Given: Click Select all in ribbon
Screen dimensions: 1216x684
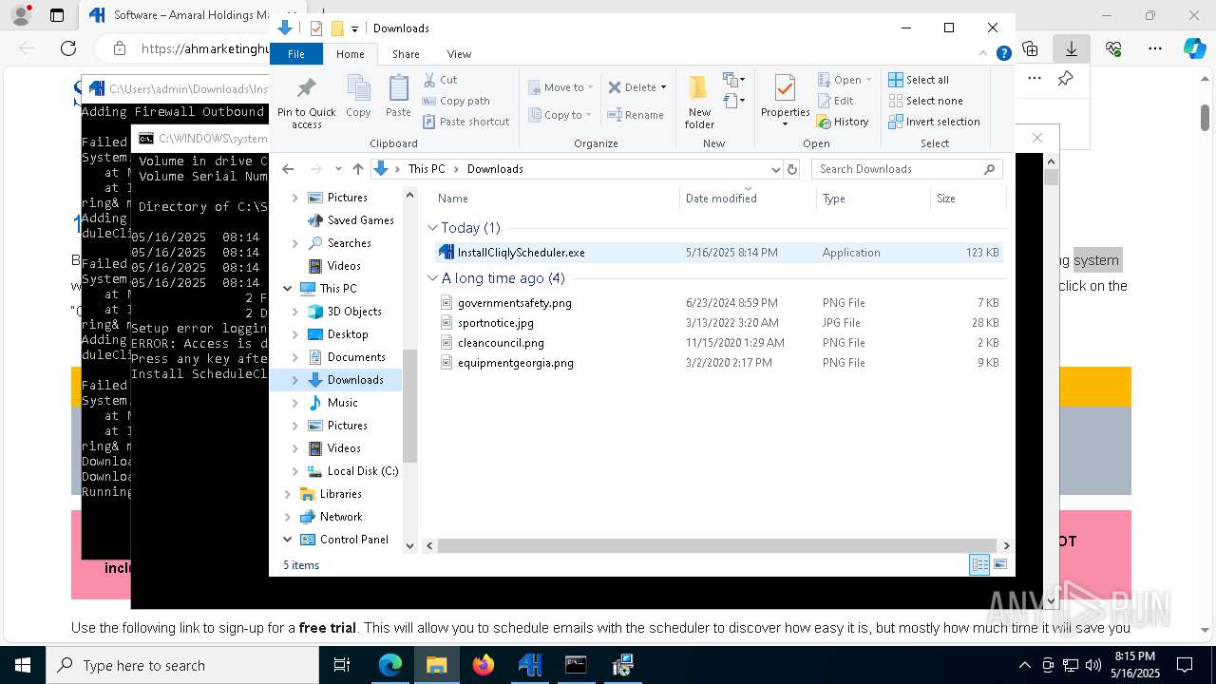Looking at the screenshot, I should [919, 80].
